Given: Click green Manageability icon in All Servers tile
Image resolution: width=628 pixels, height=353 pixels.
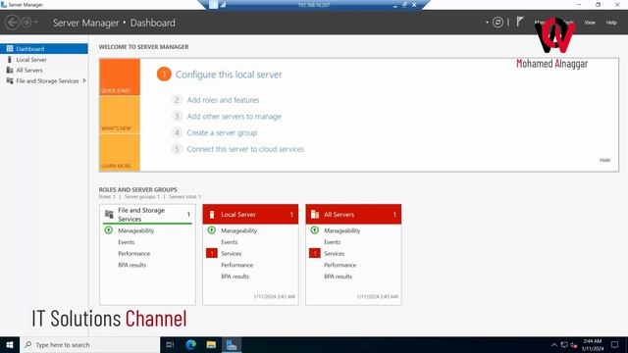Looking at the screenshot, I should click(314, 230).
